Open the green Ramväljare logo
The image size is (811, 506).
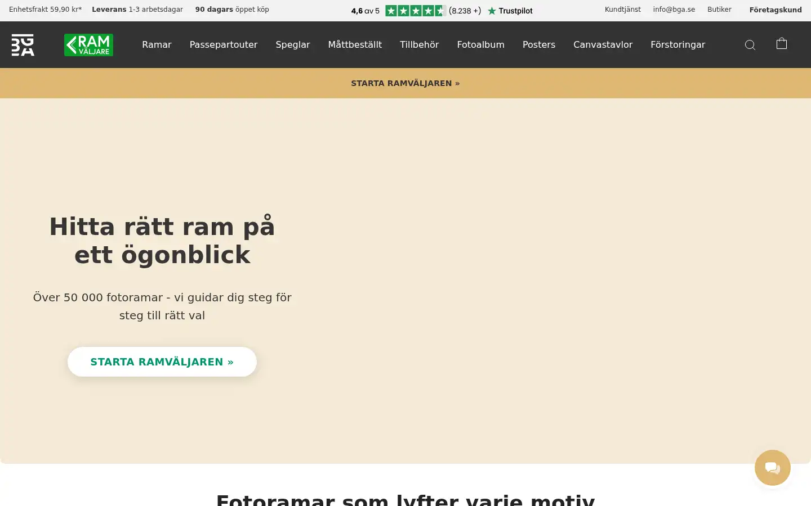pos(88,45)
